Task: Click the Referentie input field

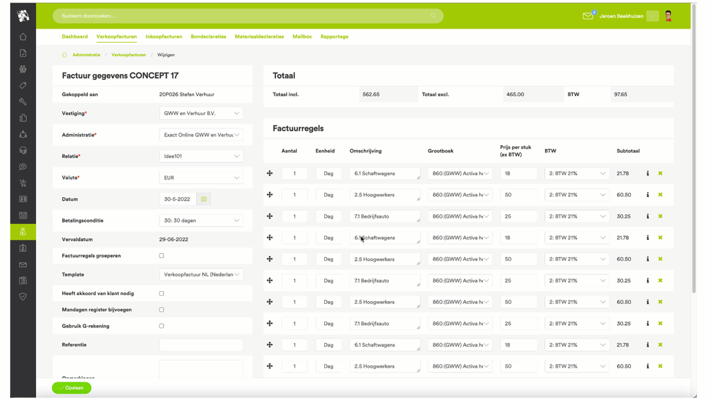Action: click(201, 345)
